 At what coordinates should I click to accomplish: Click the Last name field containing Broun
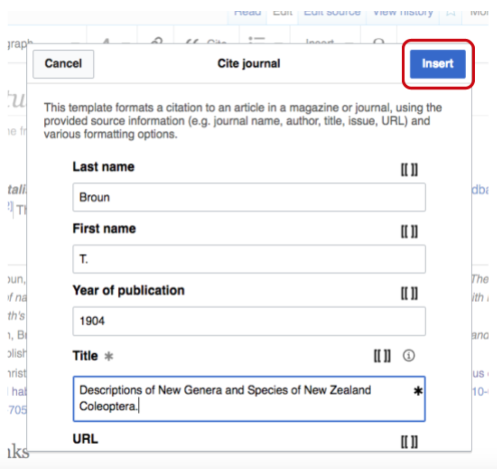tap(249, 197)
